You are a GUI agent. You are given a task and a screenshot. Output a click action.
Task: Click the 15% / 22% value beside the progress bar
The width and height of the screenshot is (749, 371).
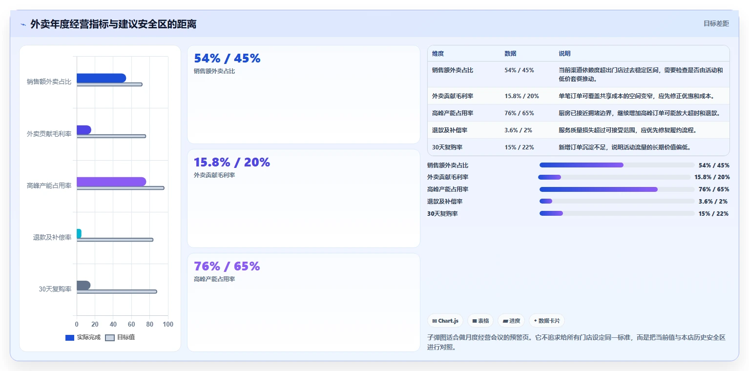[713, 214]
